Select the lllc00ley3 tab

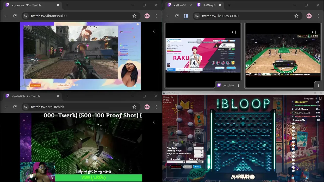click(209, 5)
